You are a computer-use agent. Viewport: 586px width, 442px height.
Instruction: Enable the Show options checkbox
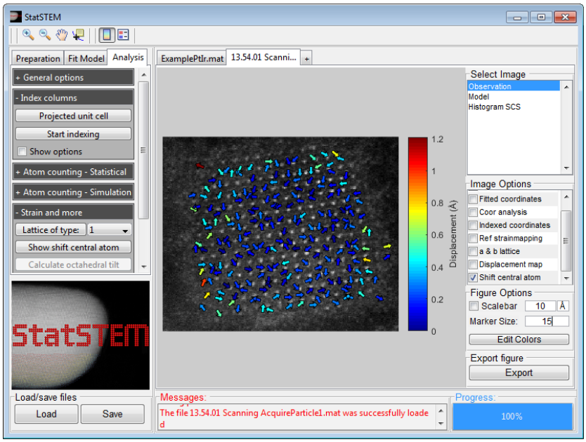click(22, 152)
